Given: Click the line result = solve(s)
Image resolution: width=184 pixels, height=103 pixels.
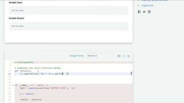Looking at the screenshot, I should (31, 100).
